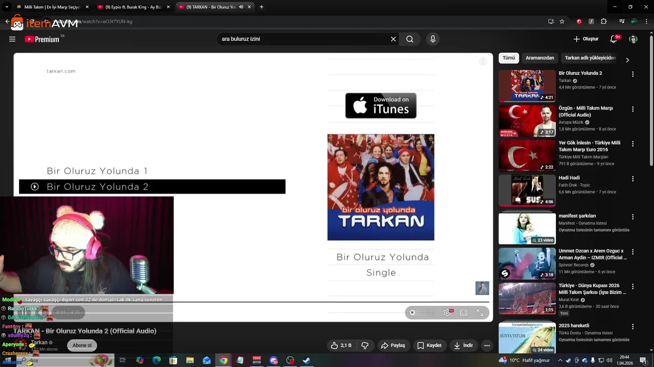
Task: Open Türkiye - Dünya Kupası 2026 video title
Action: point(592,289)
